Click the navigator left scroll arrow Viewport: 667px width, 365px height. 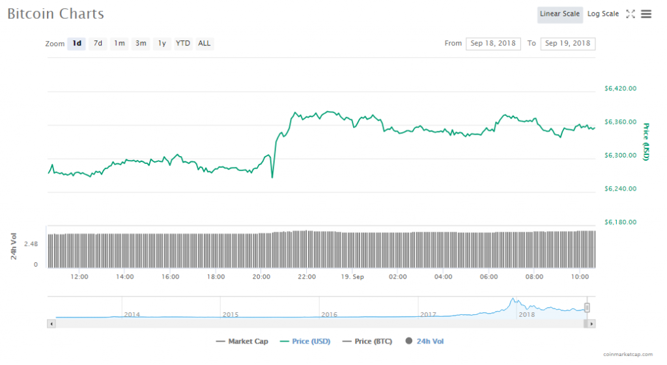click(x=51, y=323)
